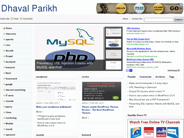This screenshot has height=138, width=184.
Task: Click the Search button
Action: tap(179, 19)
